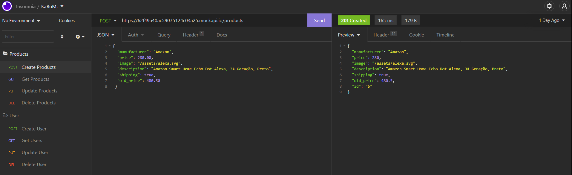Select the Get Products request
The image size is (572, 175).
45,79
